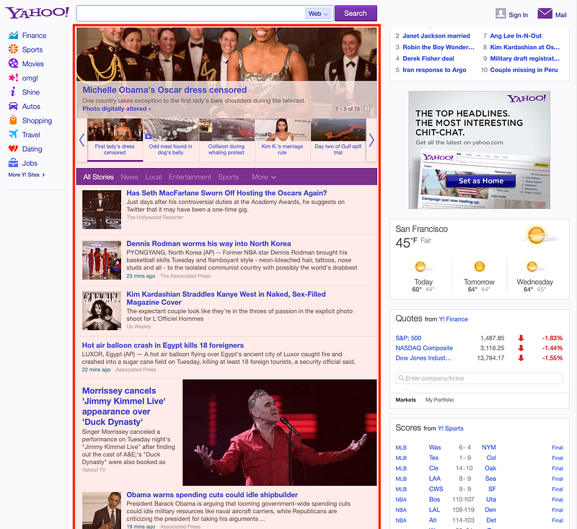Open Morrissey cancels Jimmy Kimmel headline
Image resolution: width=577 pixels, height=529 pixels.
click(123, 406)
